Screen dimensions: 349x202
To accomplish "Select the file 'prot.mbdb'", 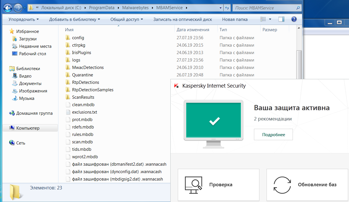I will (x=82, y=120).
